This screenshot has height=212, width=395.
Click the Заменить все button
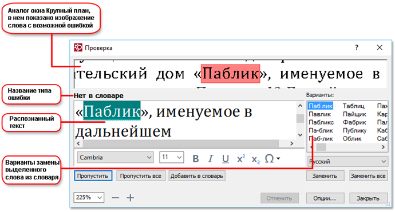pyautogui.click(x=368, y=176)
